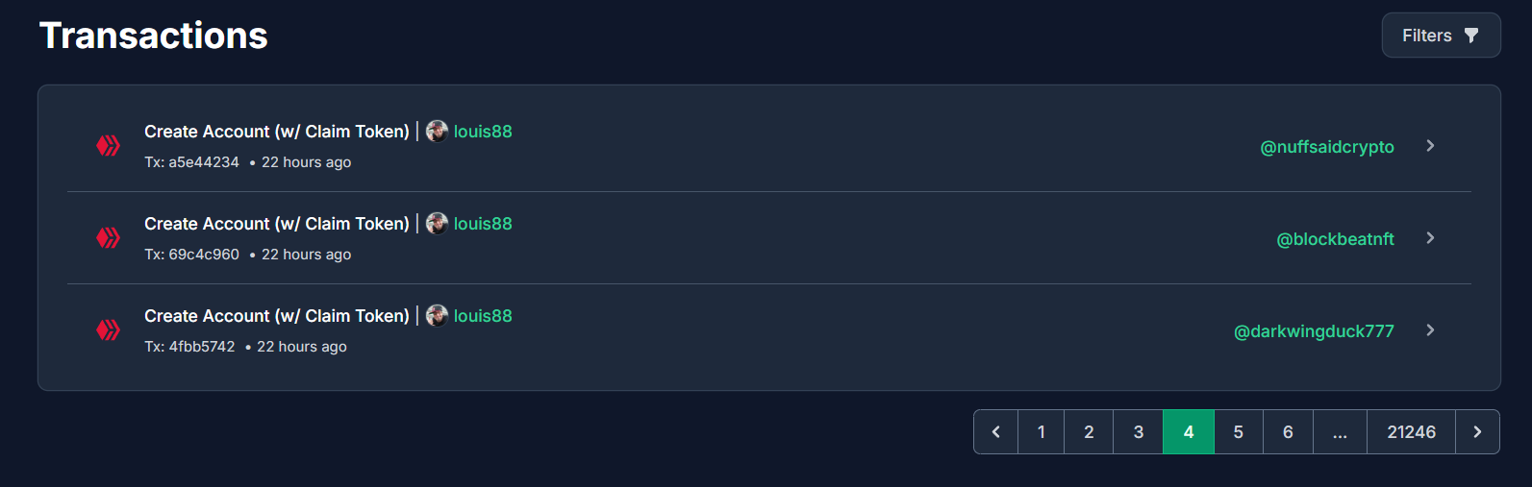
Task: Expand the @darkwingduck777 transaction with the chevron
Action: tap(1430, 330)
